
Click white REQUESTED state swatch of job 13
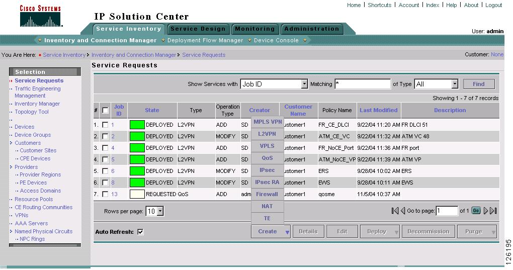pos(137,194)
